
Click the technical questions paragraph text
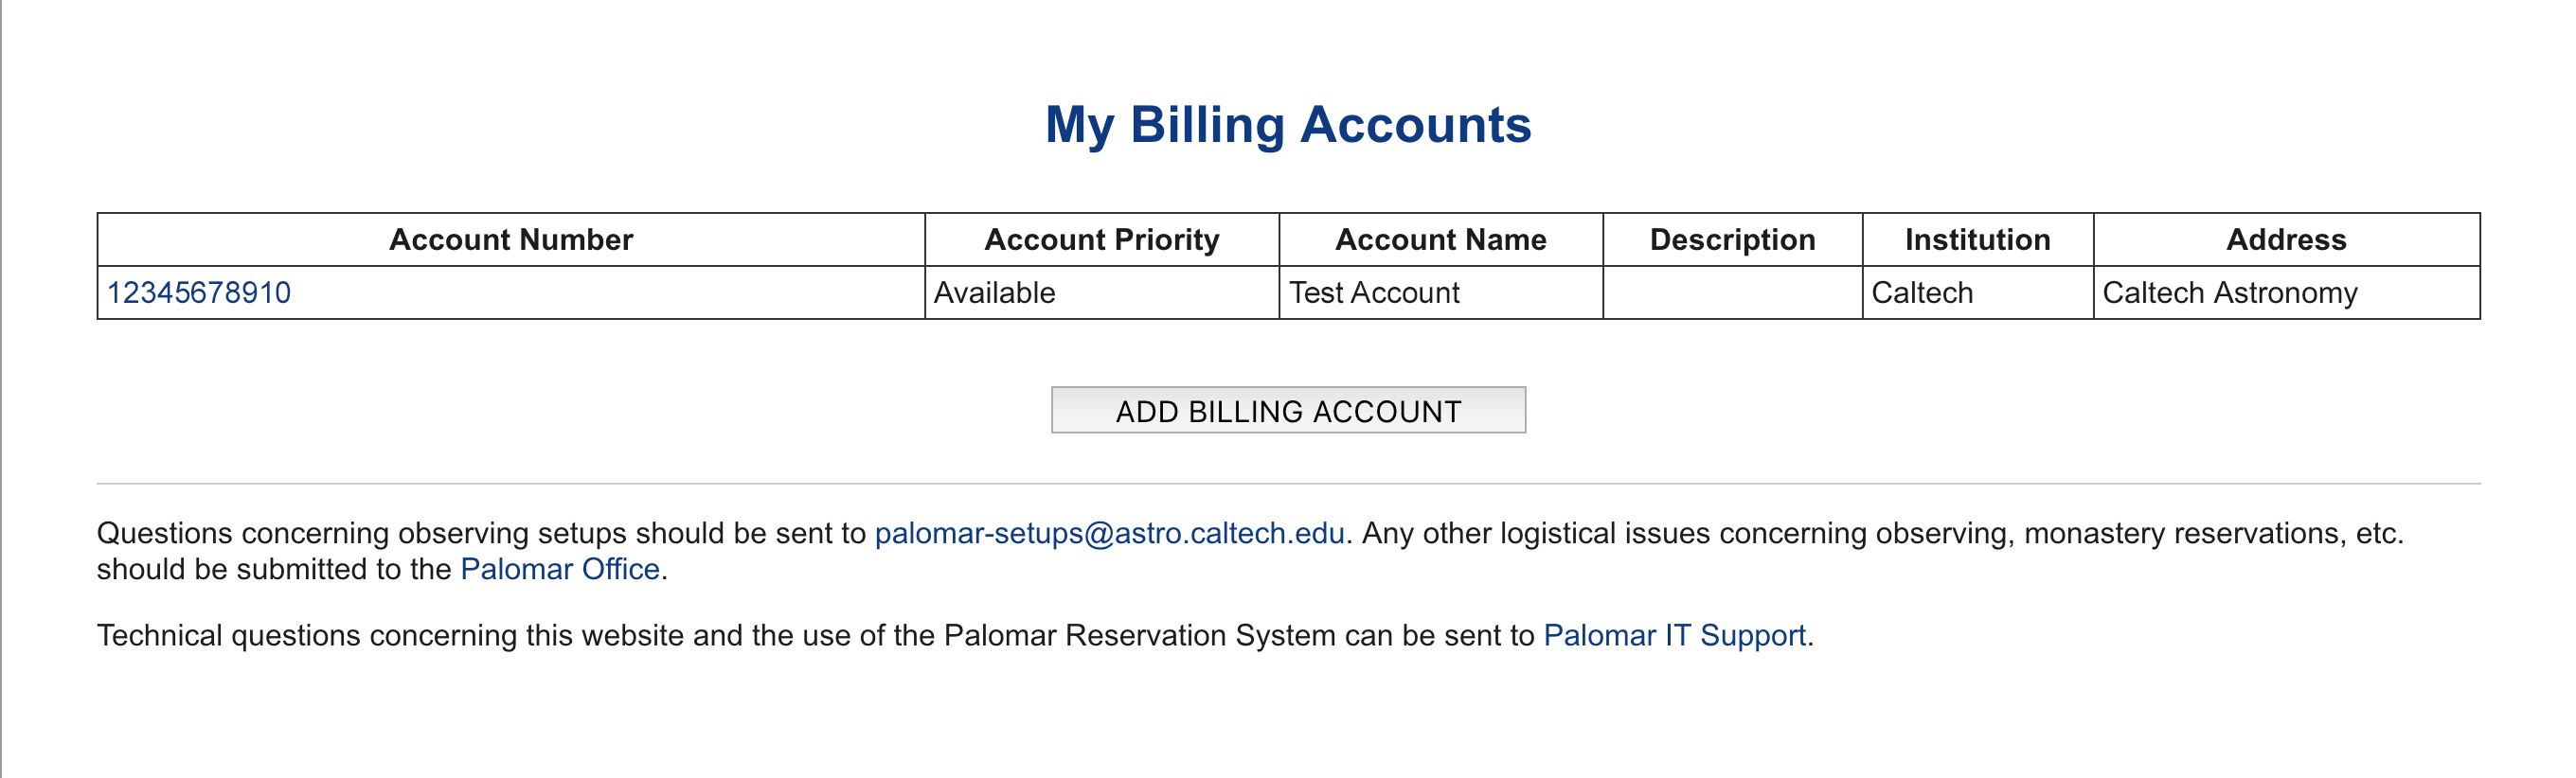tap(955, 635)
